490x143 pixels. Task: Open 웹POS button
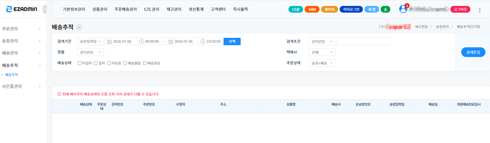click(329, 9)
